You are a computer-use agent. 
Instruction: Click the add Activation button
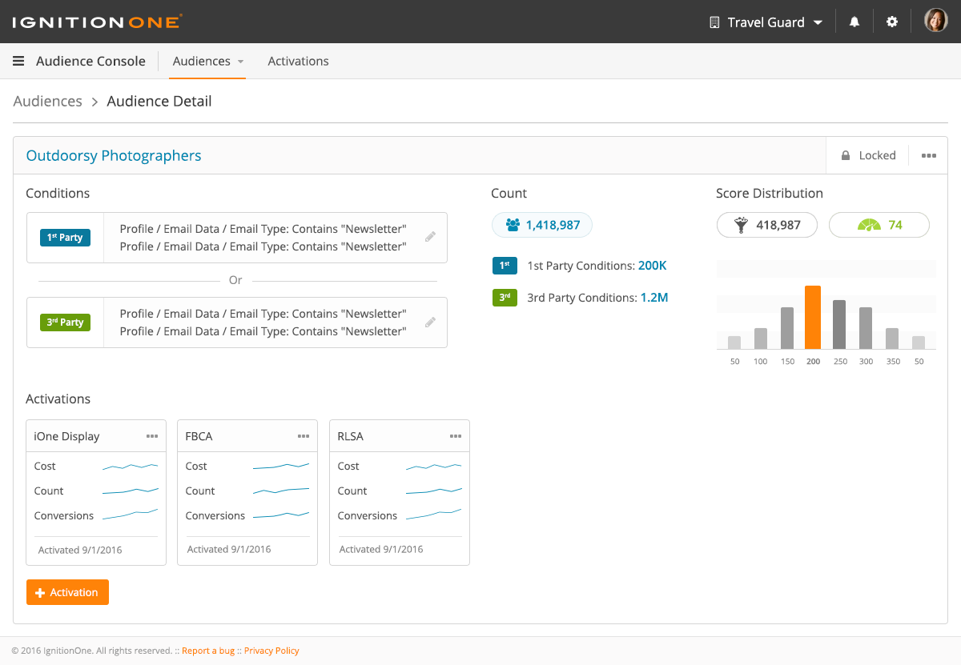(x=67, y=592)
